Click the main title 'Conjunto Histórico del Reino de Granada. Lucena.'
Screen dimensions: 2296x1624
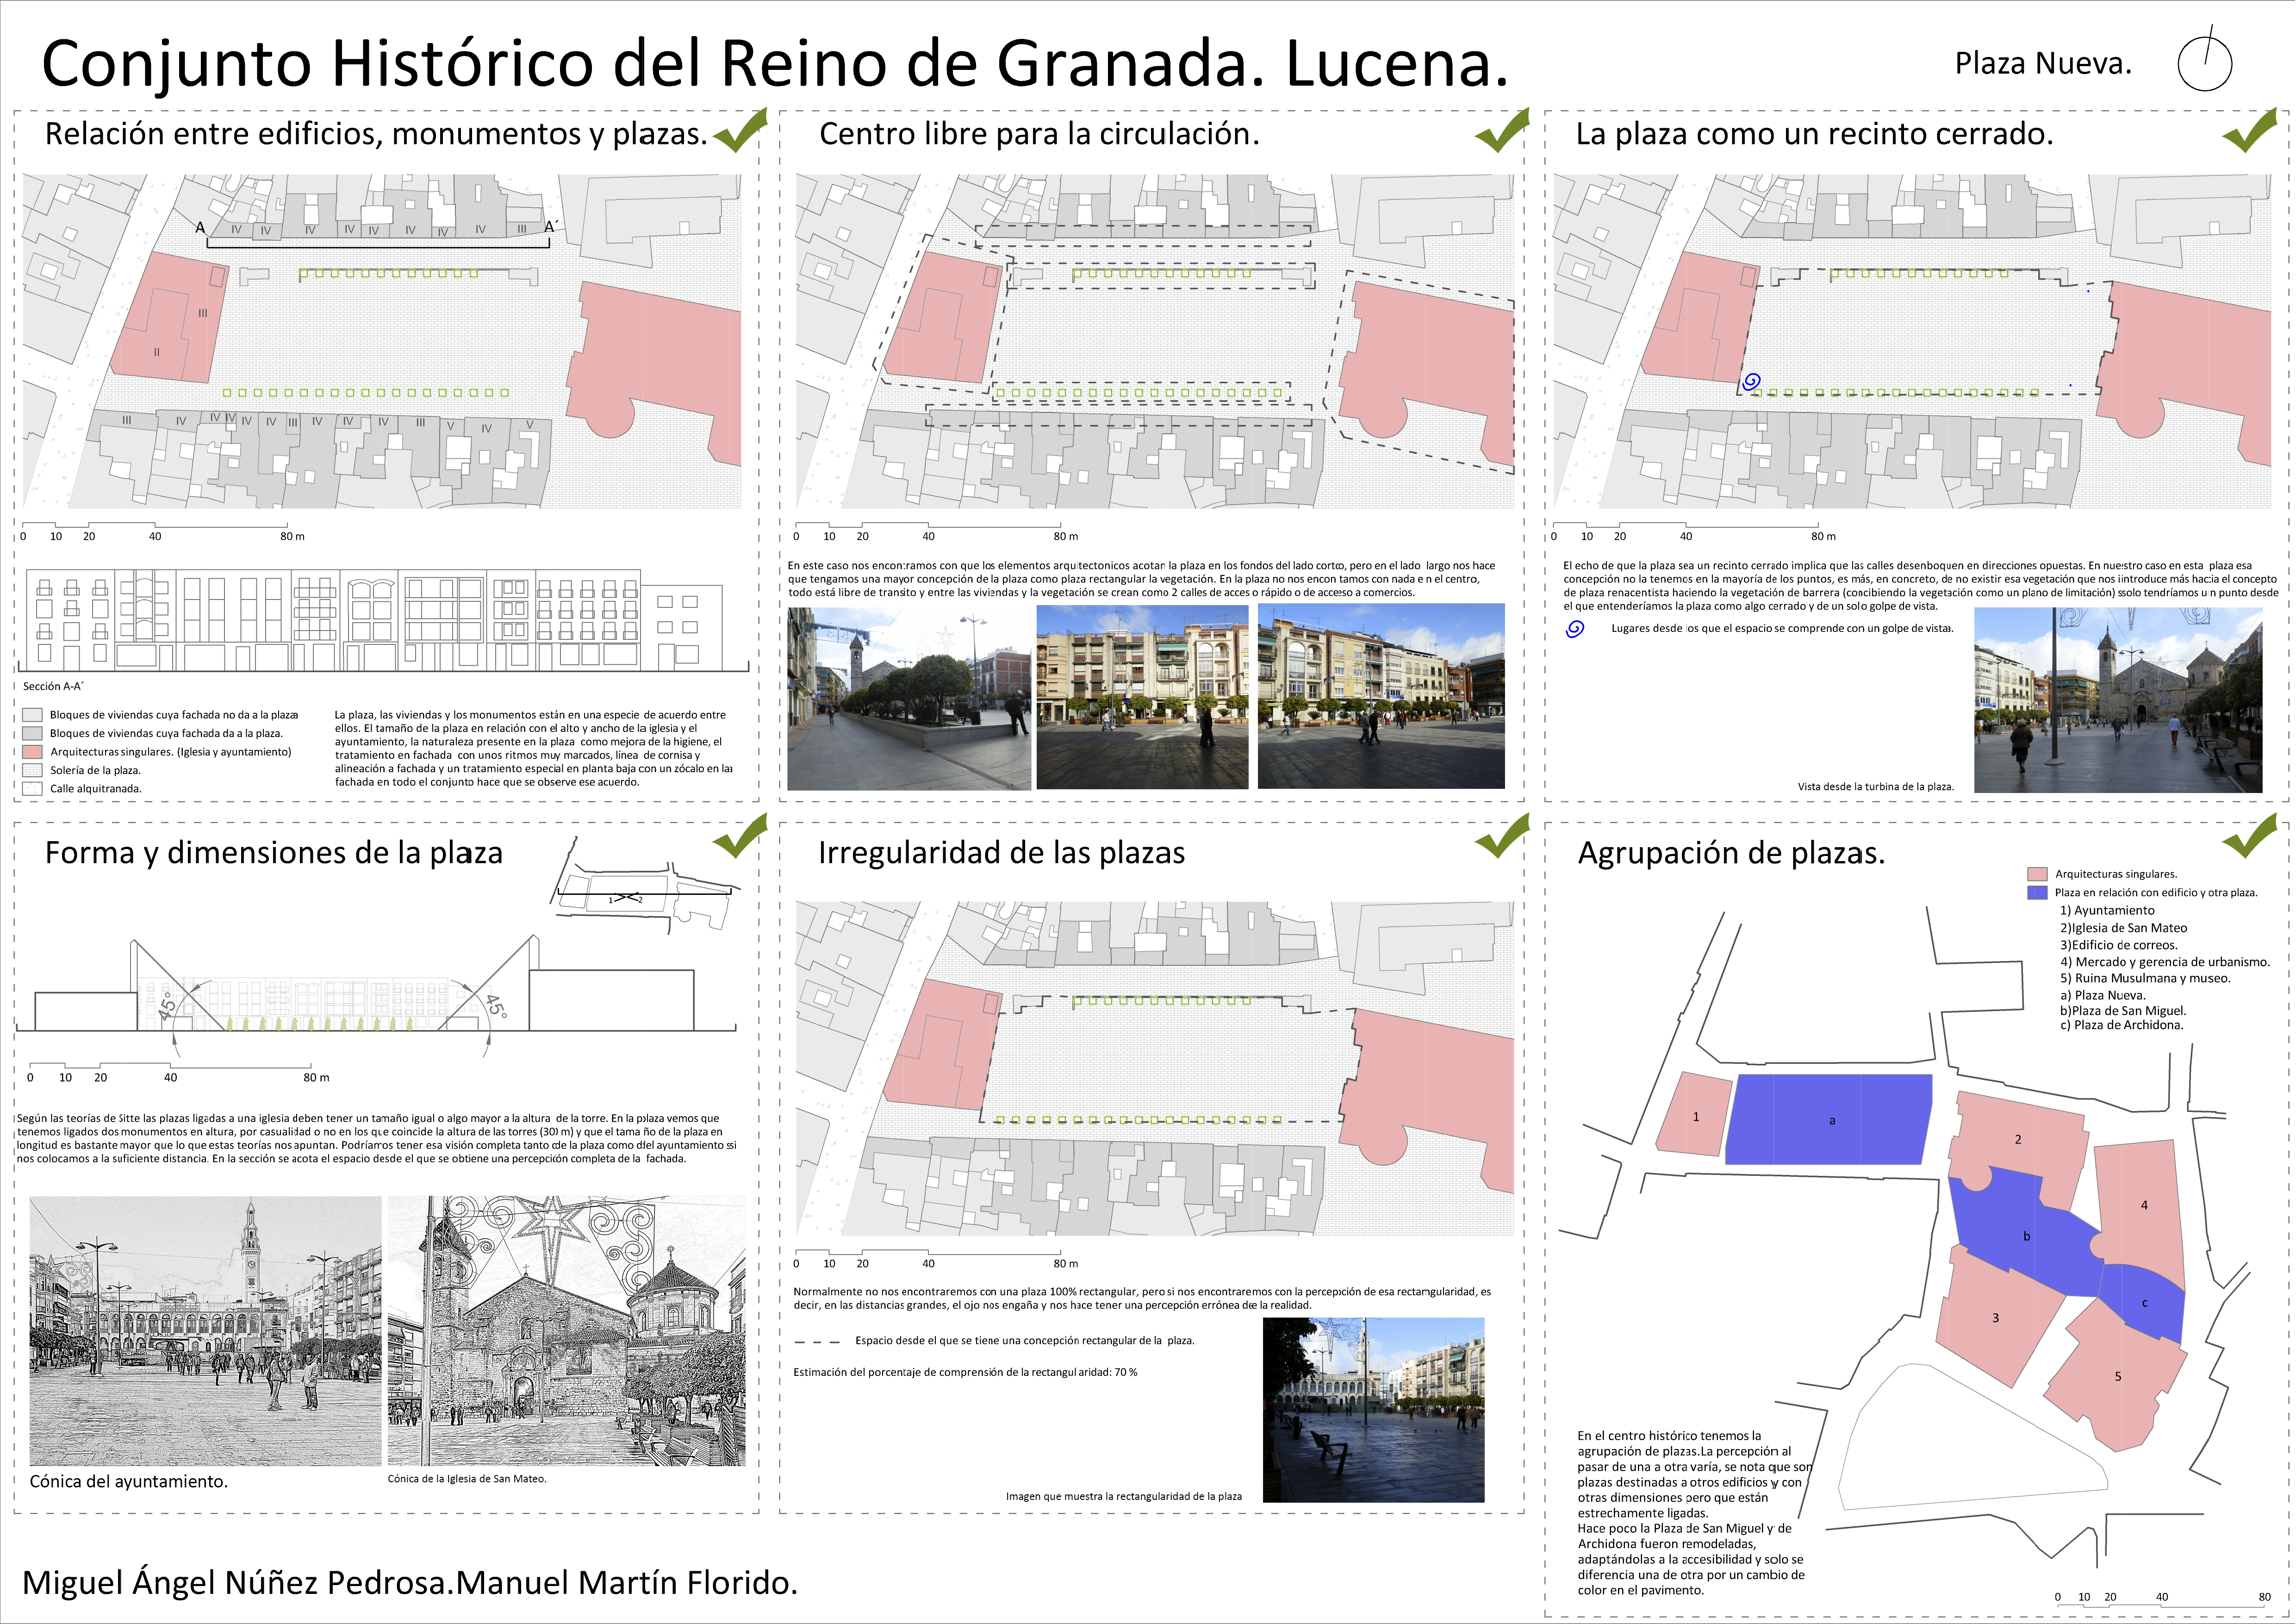pyautogui.click(x=775, y=63)
